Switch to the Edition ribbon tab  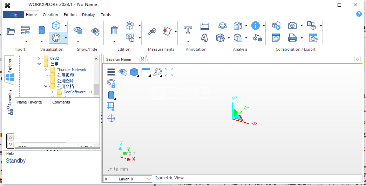70,15
